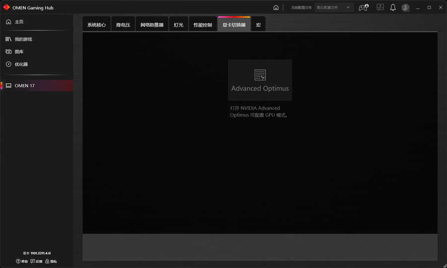Expand the 默认配置文件 profile dropdown
447x268 pixels.
334,7
